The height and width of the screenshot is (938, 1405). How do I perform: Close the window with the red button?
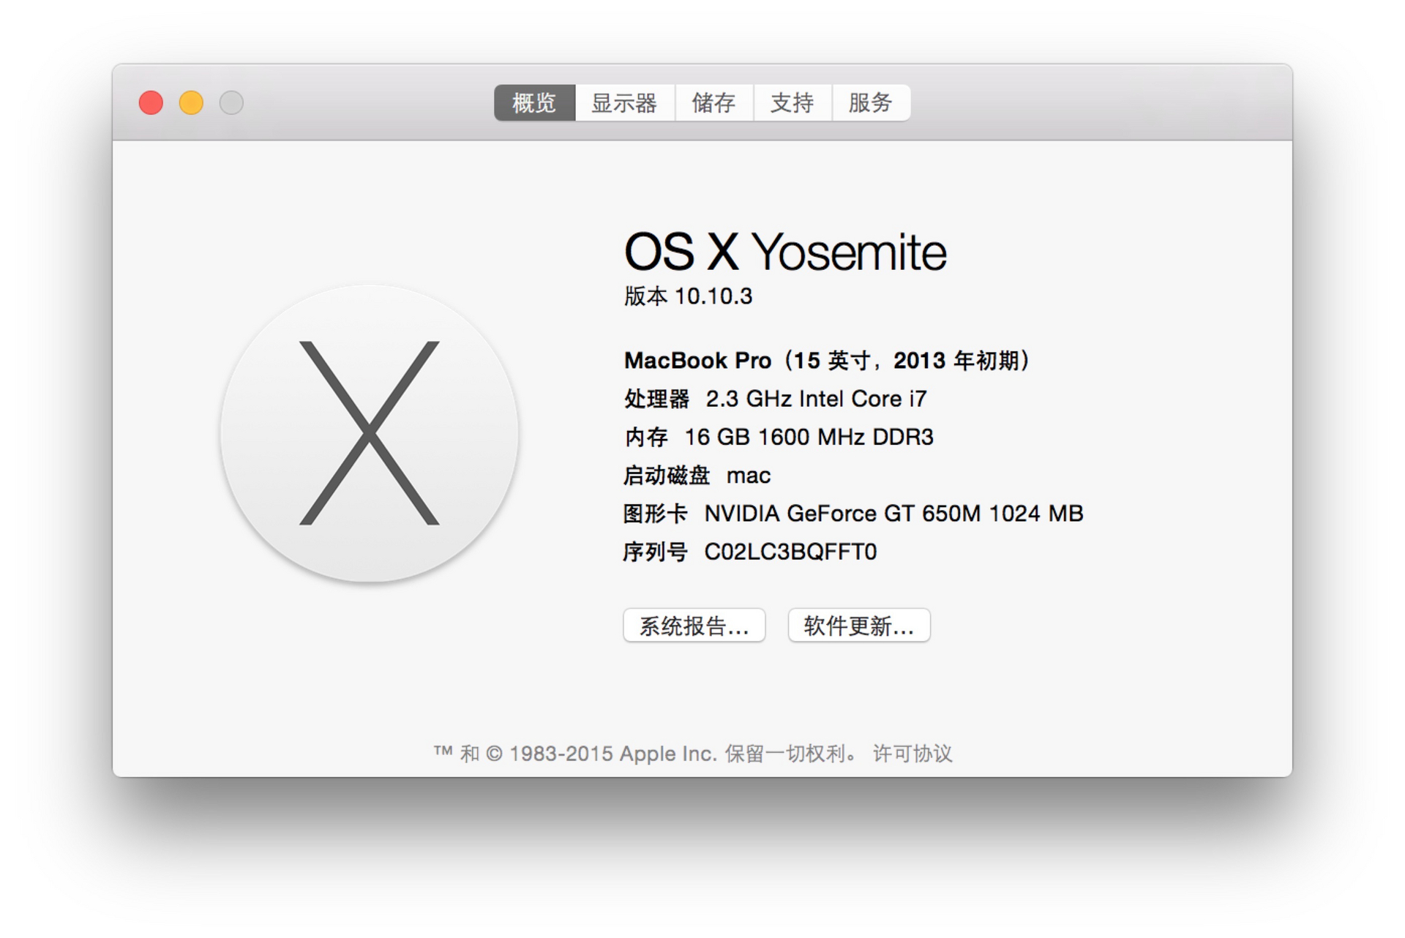(x=151, y=102)
